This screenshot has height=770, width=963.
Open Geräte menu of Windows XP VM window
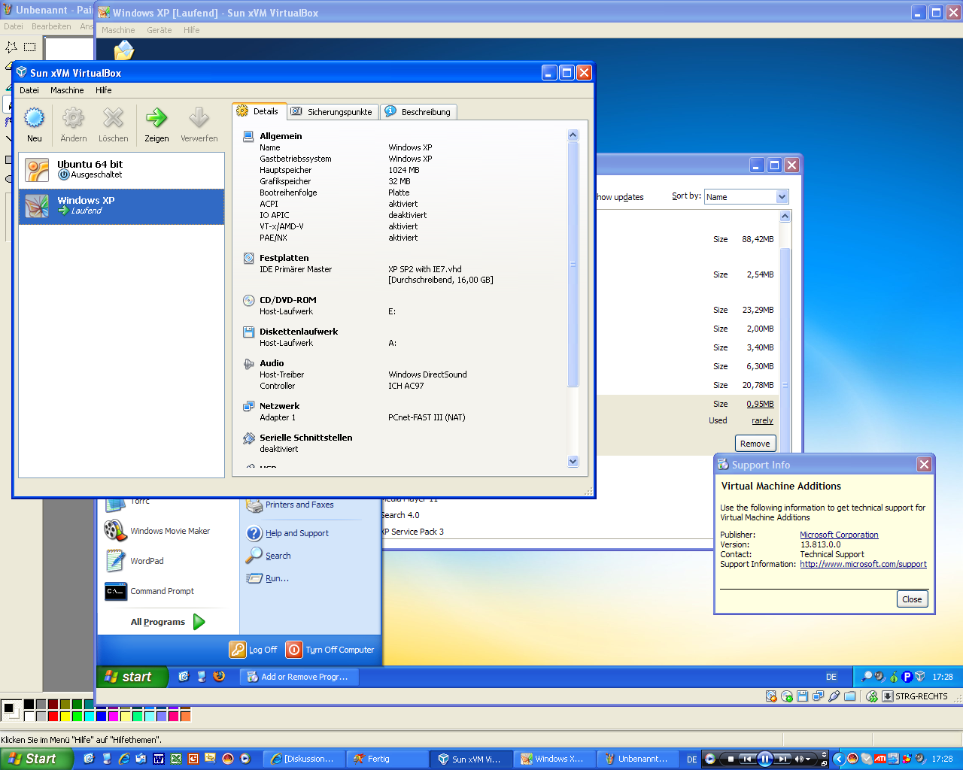click(159, 30)
